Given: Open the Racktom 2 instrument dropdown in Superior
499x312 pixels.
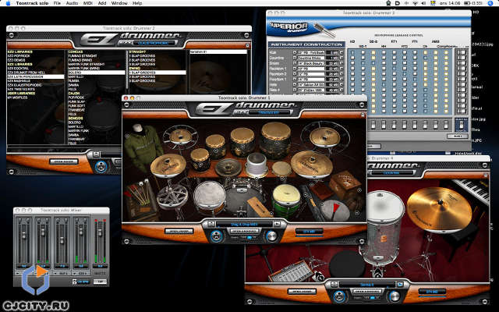Looking at the screenshot, I should coord(310,74).
